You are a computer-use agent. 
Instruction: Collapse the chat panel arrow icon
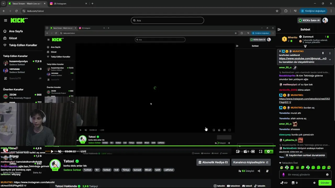pyautogui.click(x=279, y=30)
